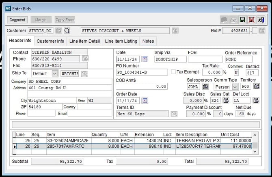Click the magnifier search icon beside Customer
272x177 pixels.
click(67, 30)
